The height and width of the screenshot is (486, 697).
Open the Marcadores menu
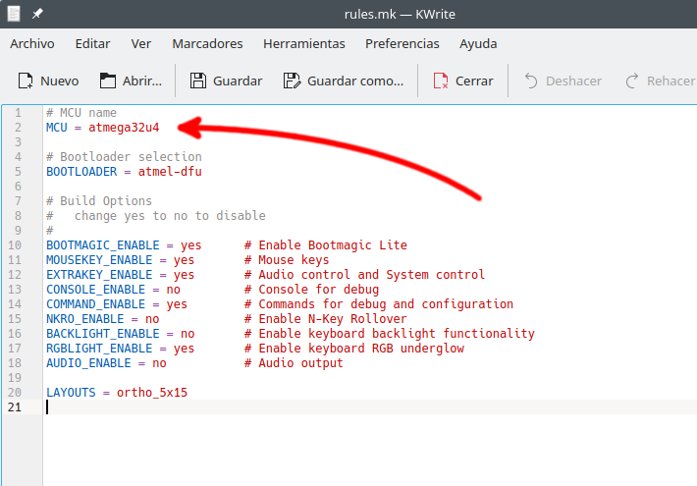pyautogui.click(x=207, y=44)
